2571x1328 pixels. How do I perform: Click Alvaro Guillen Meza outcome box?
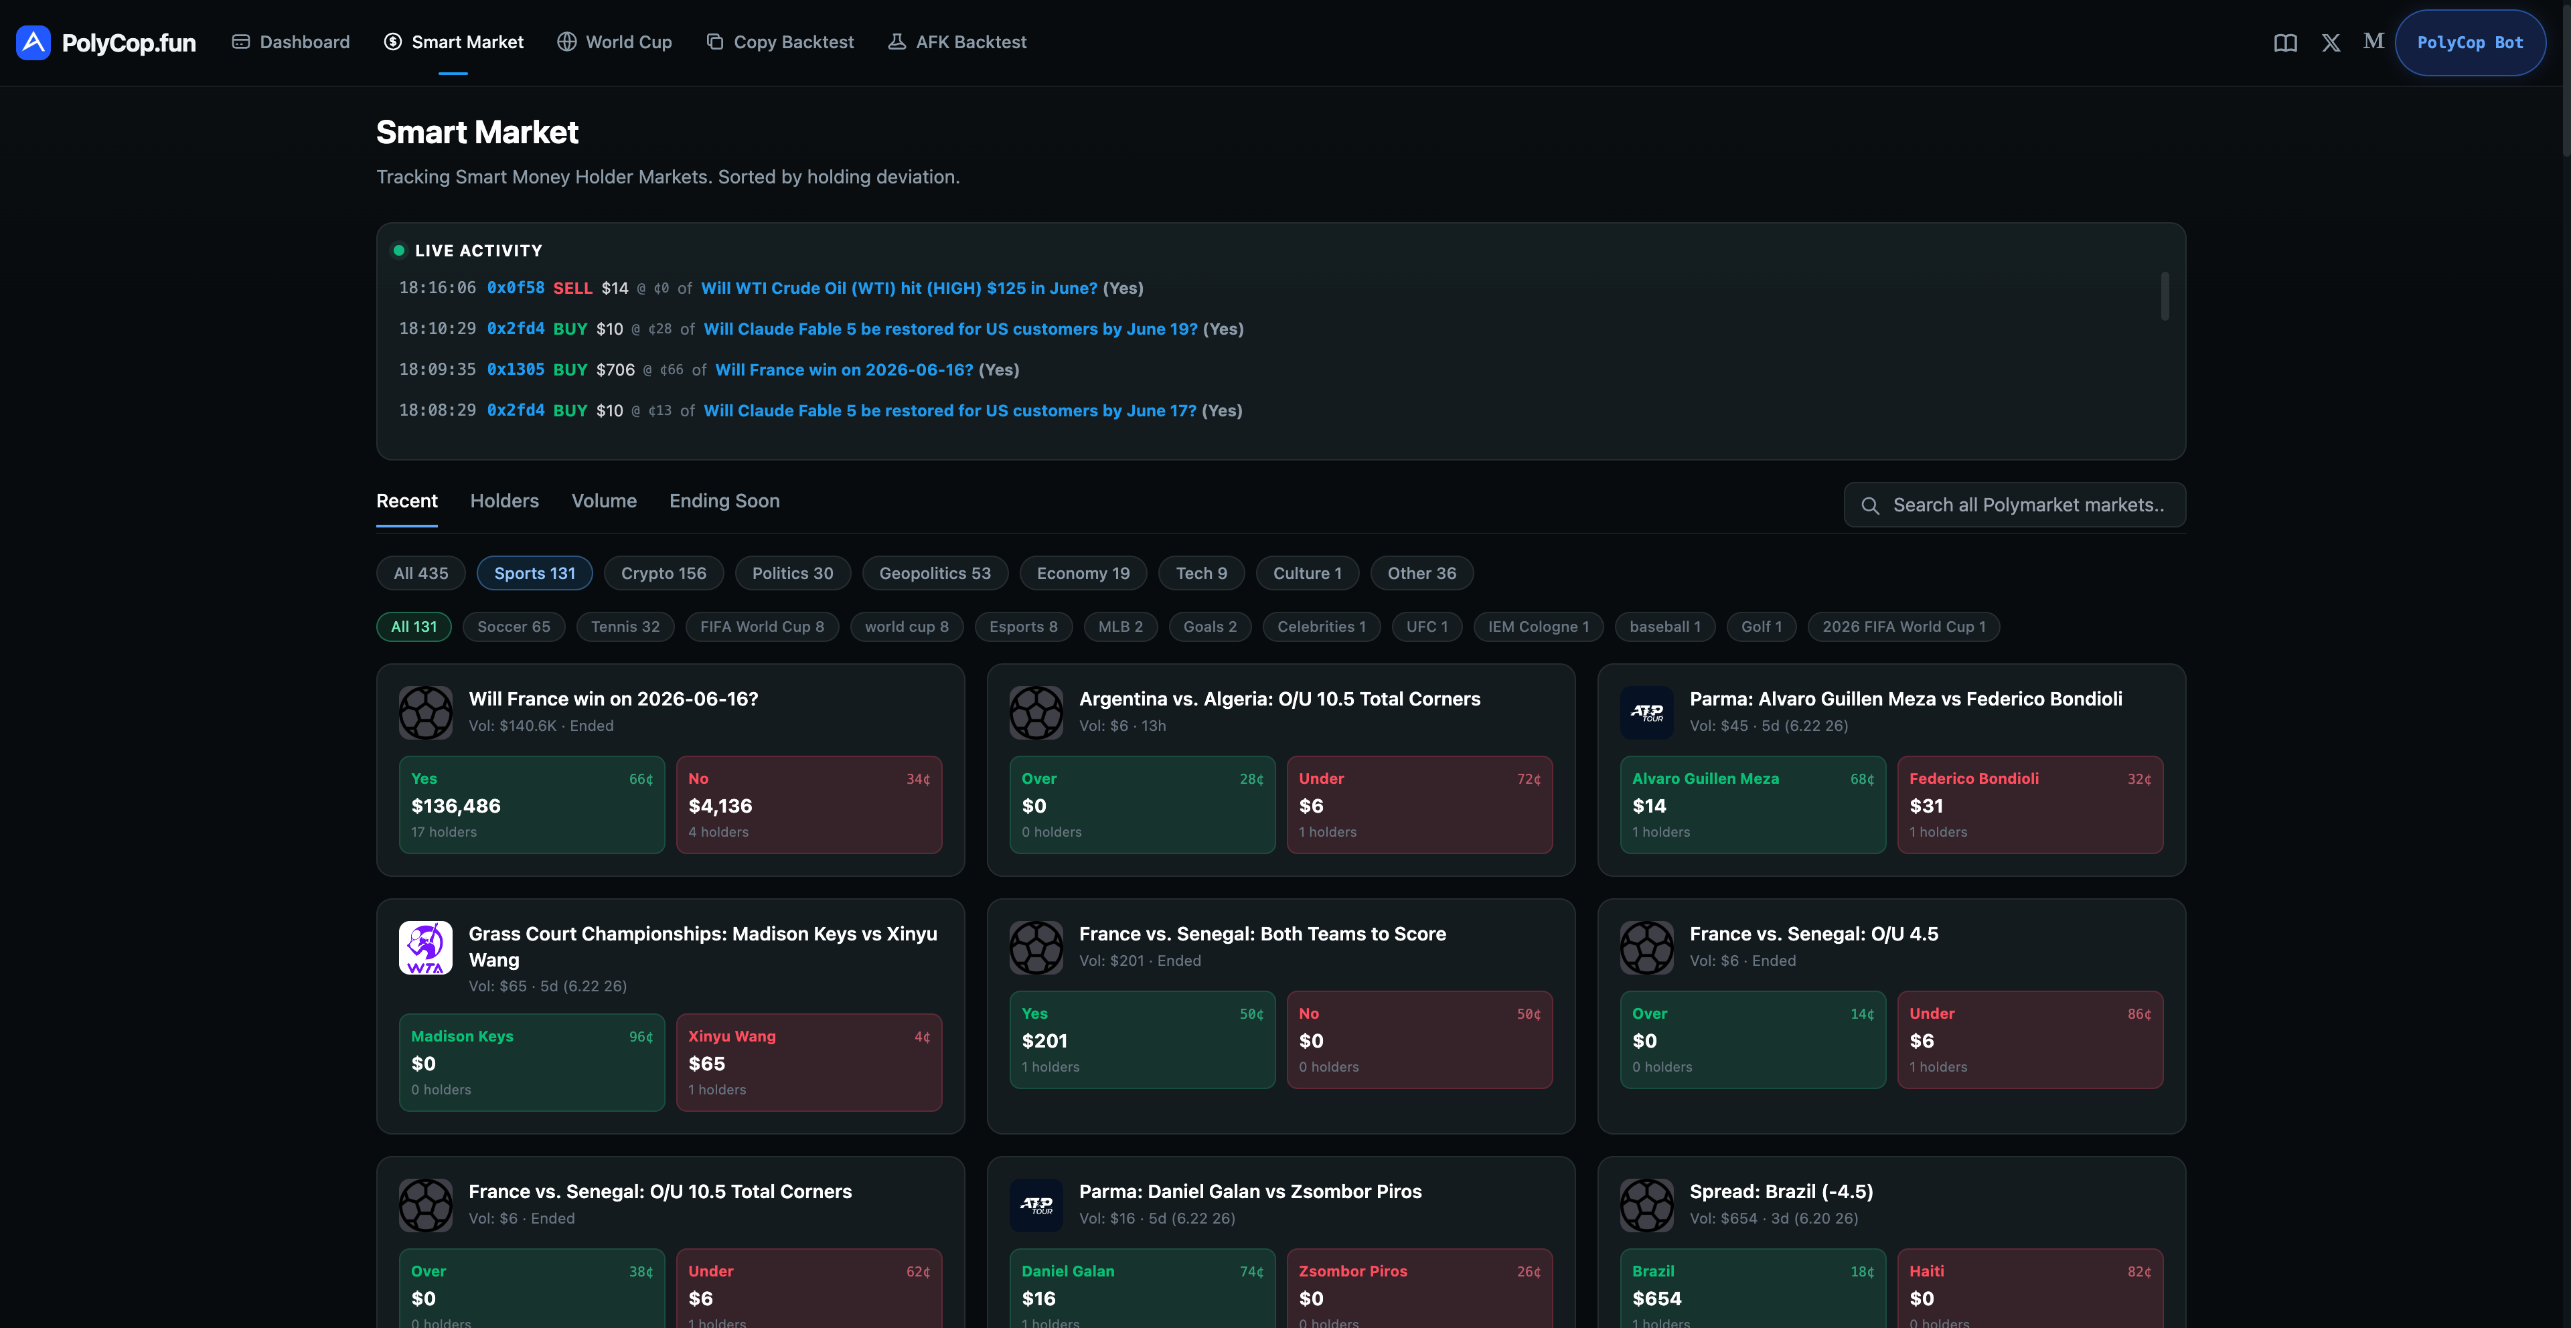coord(1753,804)
